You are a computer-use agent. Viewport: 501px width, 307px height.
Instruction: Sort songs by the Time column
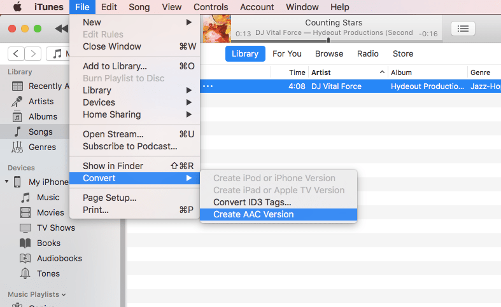[x=290, y=72]
